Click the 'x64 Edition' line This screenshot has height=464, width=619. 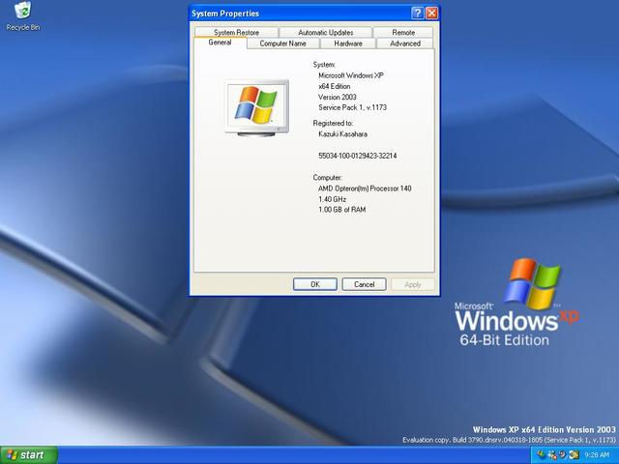[x=334, y=86]
